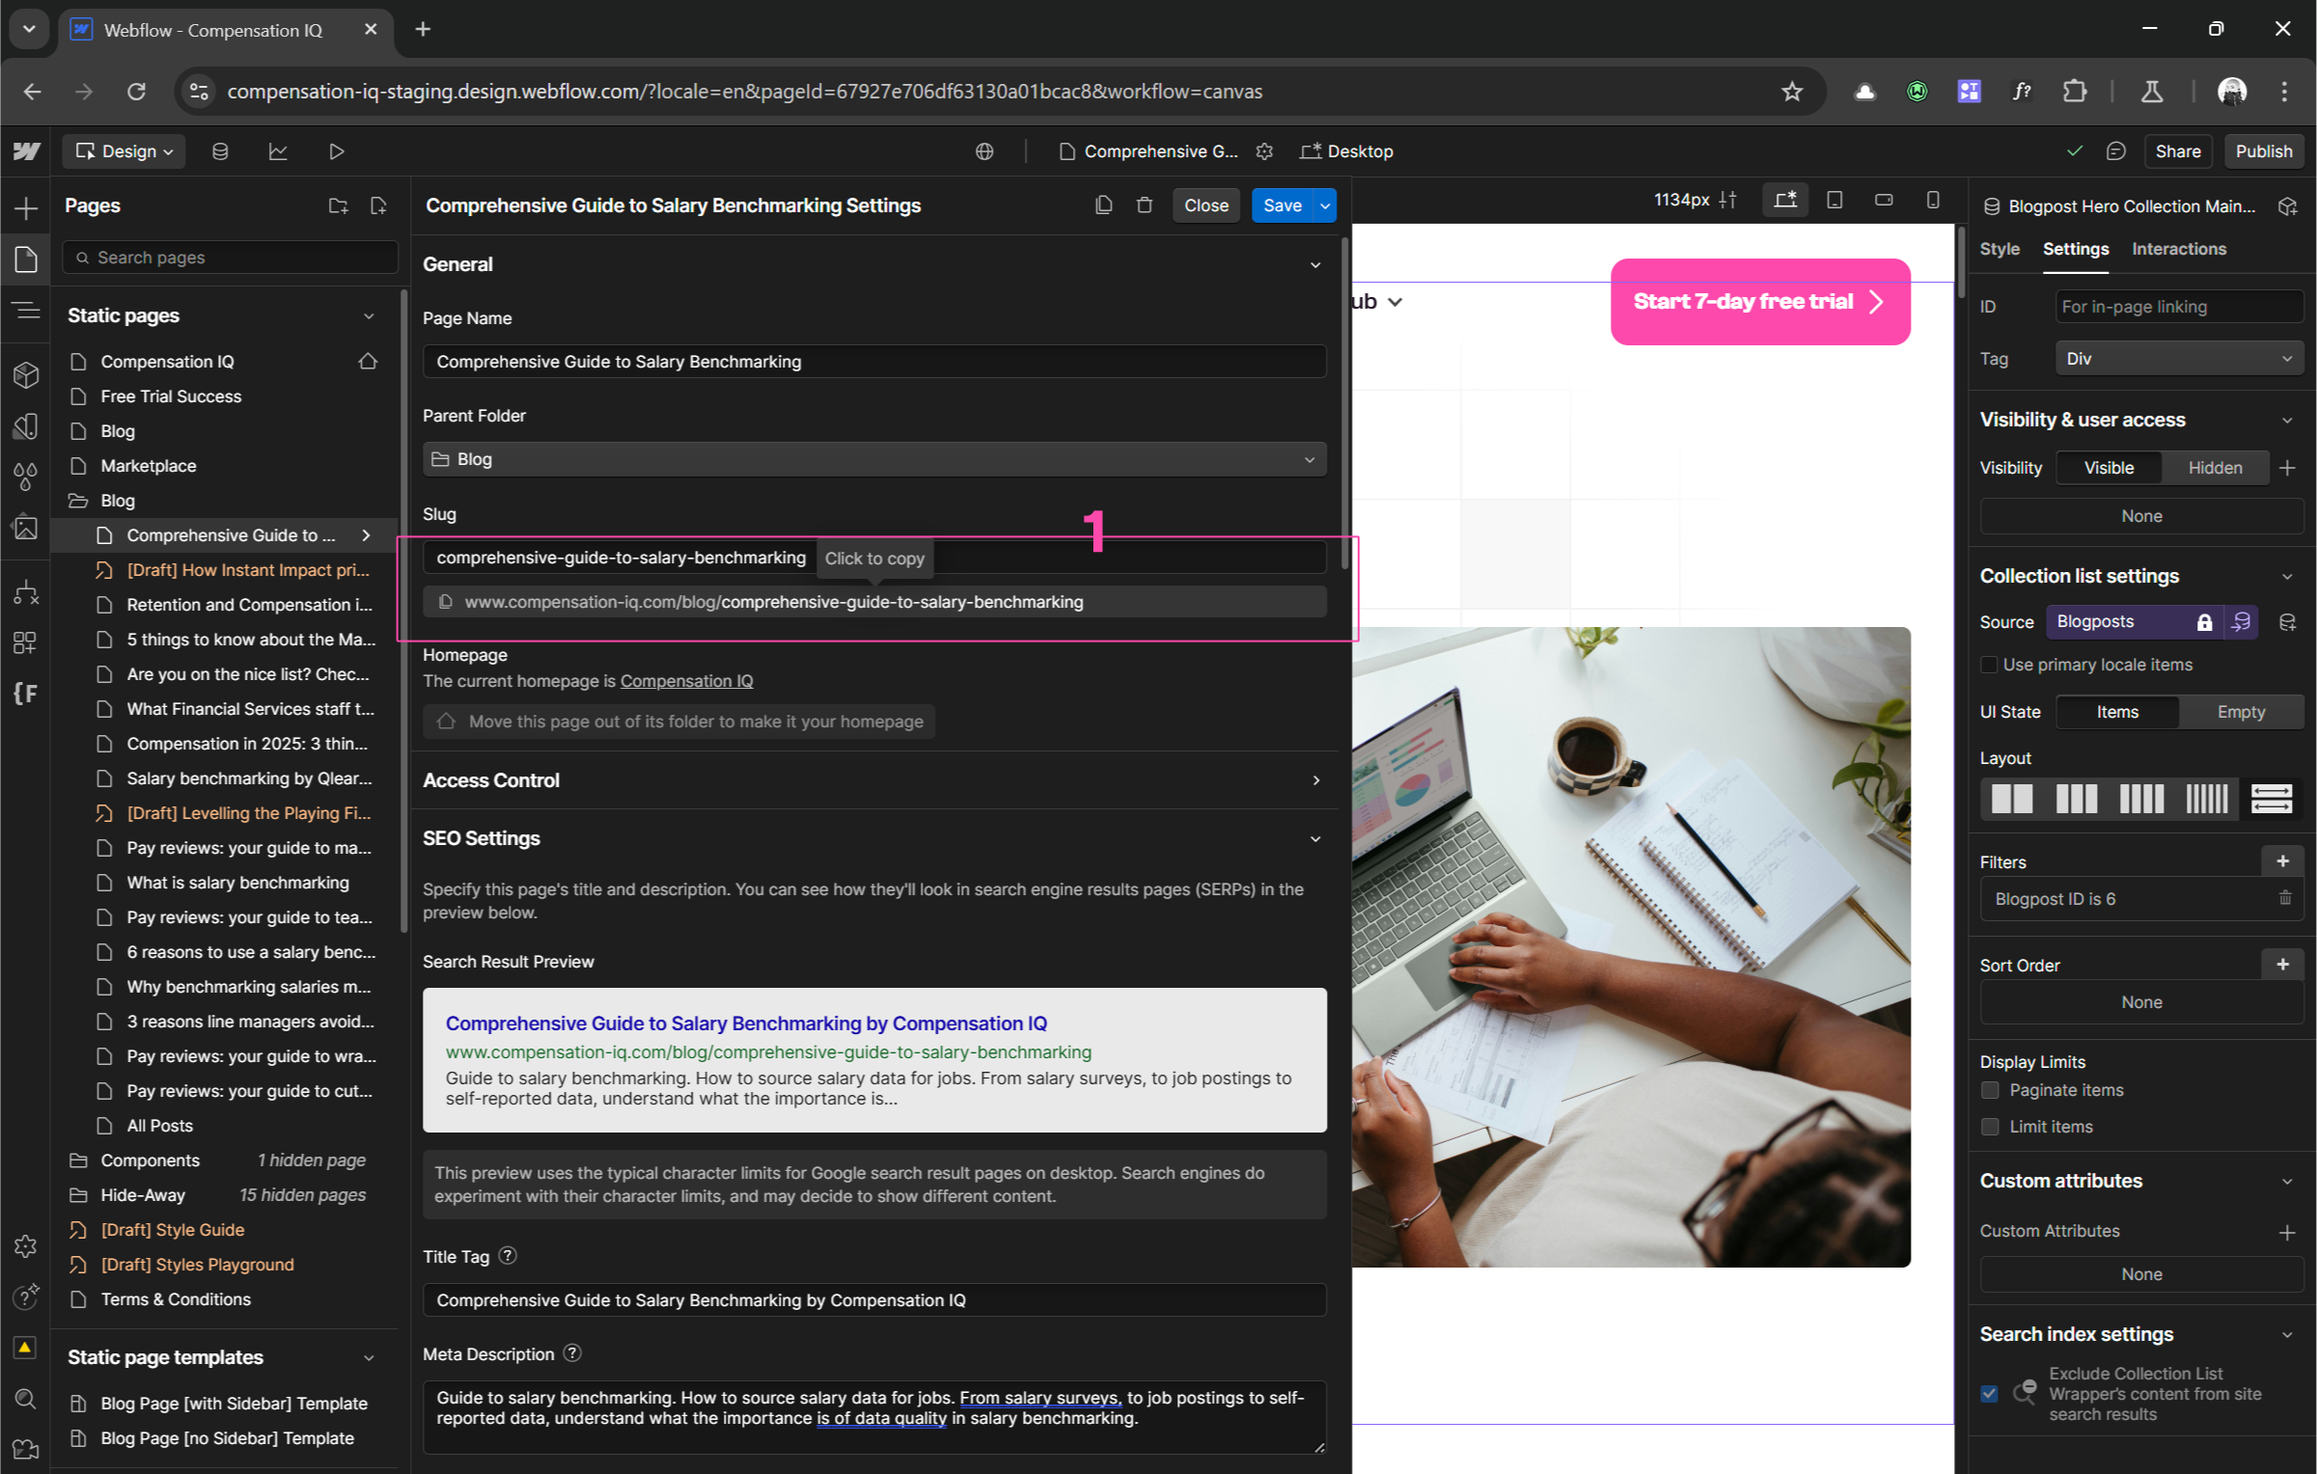Open the Pages panel icon in left sidebar
2317x1474 pixels.
tap(26, 259)
